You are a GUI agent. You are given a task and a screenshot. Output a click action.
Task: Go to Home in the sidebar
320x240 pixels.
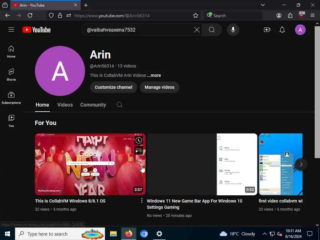(x=11, y=52)
